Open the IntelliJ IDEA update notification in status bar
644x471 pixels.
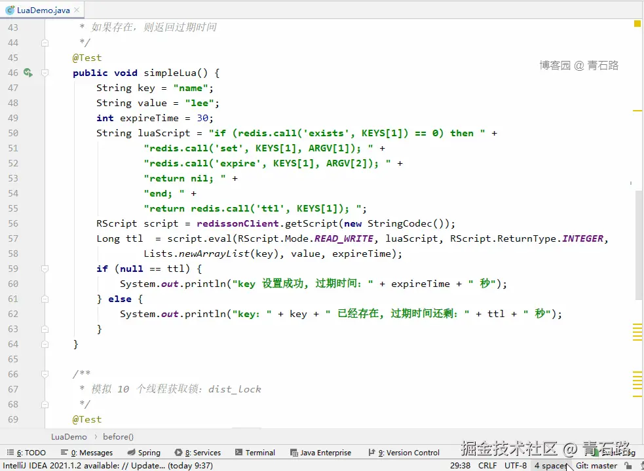tap(108, 466)
